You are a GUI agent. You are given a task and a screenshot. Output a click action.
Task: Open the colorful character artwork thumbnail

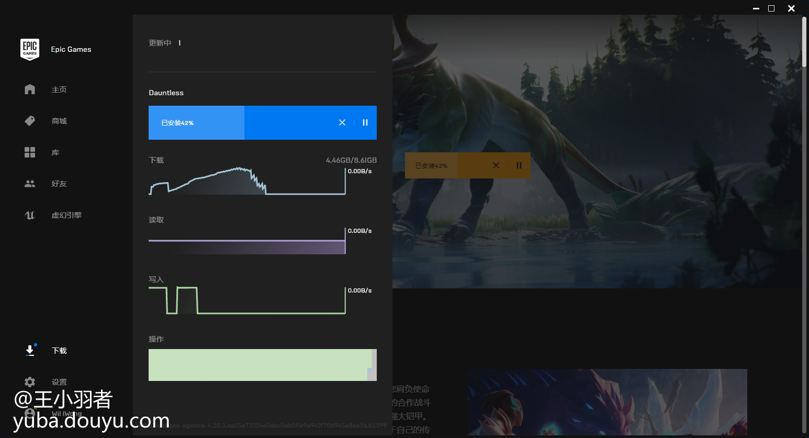607,402
